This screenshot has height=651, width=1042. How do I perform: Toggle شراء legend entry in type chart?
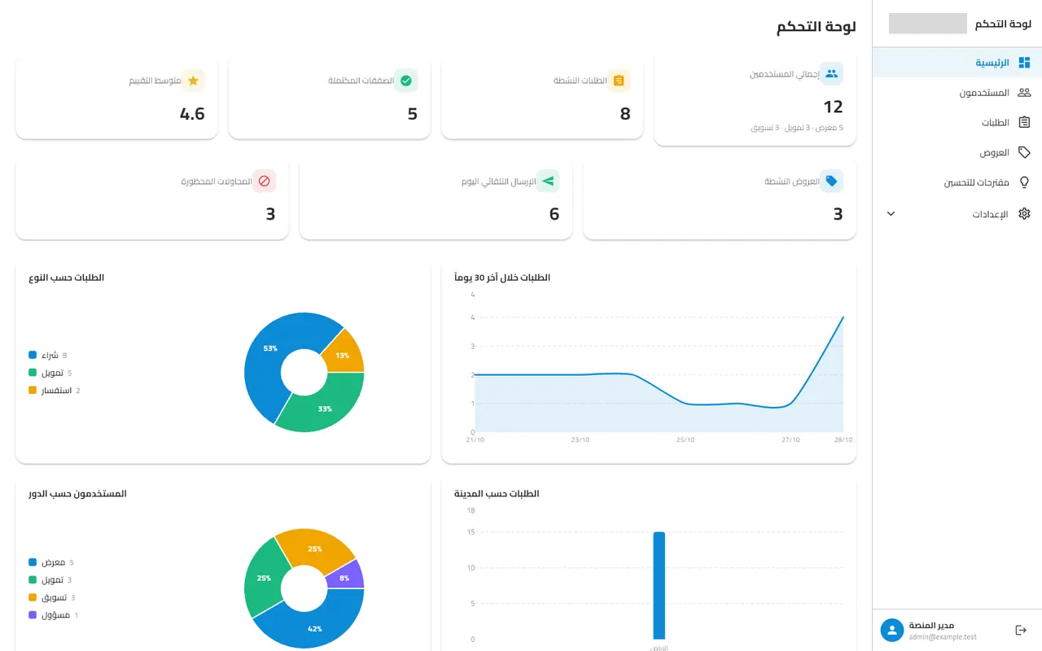click(x=48, y=356)
